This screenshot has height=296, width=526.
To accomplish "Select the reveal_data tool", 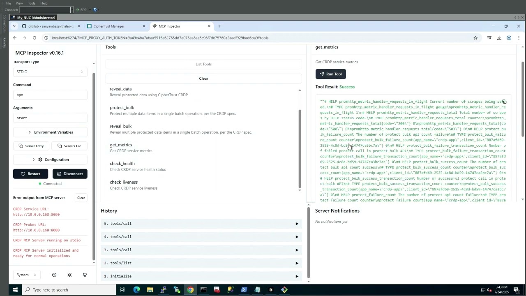I will (x=201, y=92).
